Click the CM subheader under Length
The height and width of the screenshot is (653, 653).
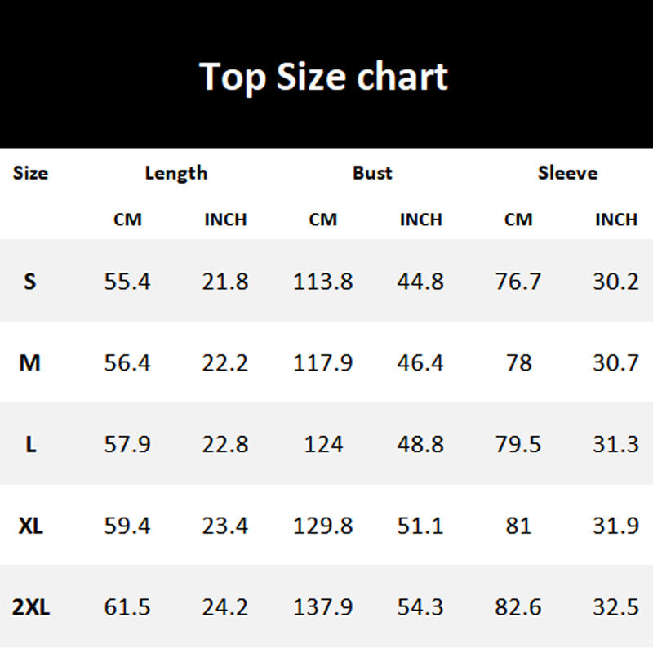pos(127,220)
